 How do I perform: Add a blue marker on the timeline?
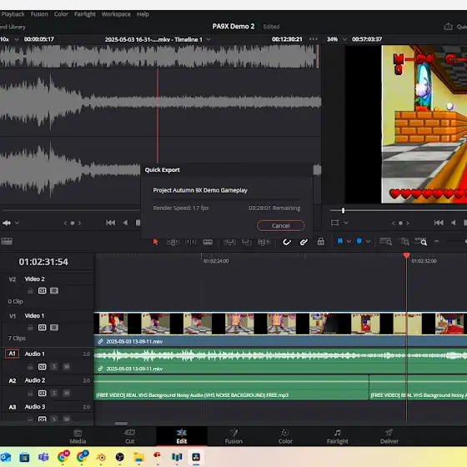[359, 241]
